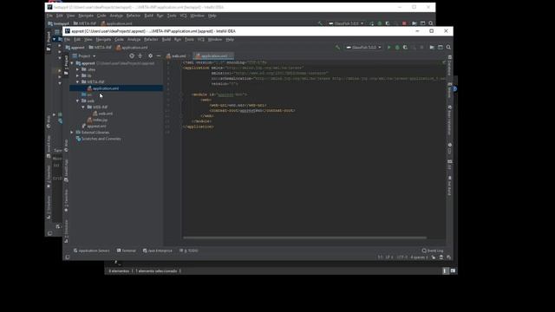555x312 pixels.
Task: Click the UTF-8 encoding indicator in status bar
Action: tap(402, 257)
